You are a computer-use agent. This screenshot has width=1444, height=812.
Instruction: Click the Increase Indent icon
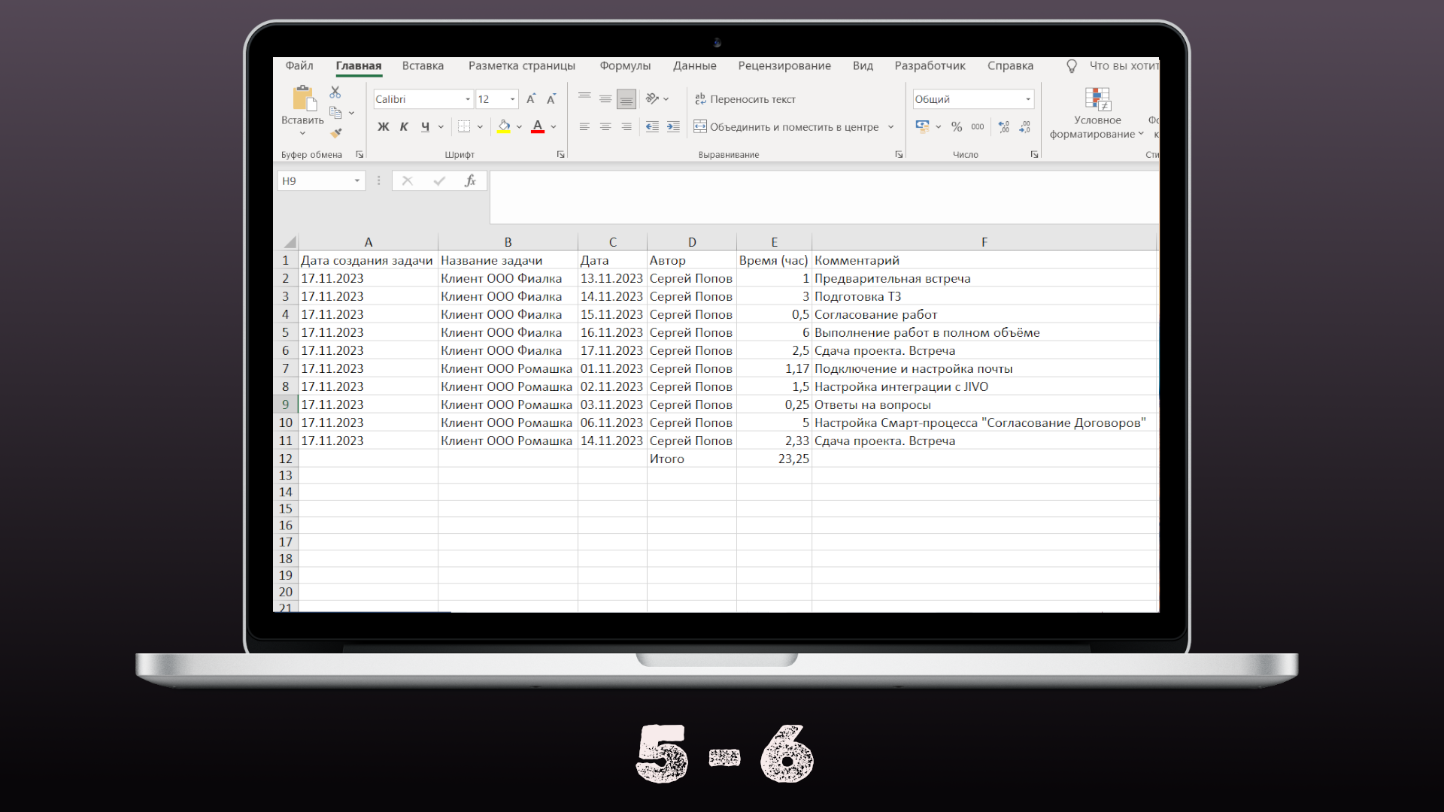click(x=673, y=127)
